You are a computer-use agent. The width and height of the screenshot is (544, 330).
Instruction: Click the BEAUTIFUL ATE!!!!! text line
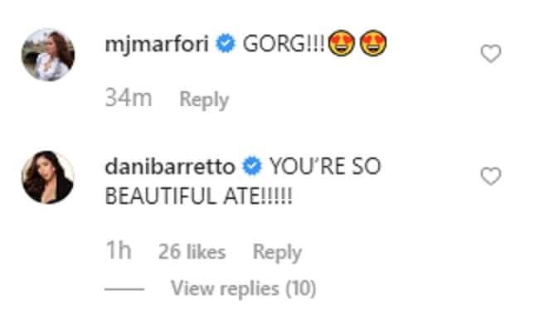point(199,197)
